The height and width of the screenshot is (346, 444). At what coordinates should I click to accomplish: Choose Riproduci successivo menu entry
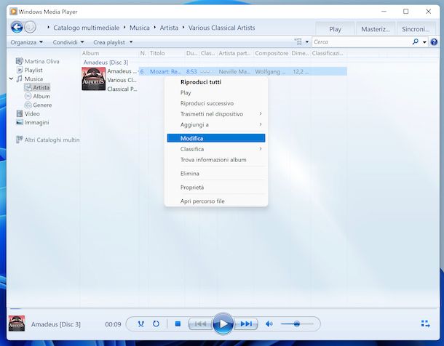pyautogui.click(x=216, y=103)
